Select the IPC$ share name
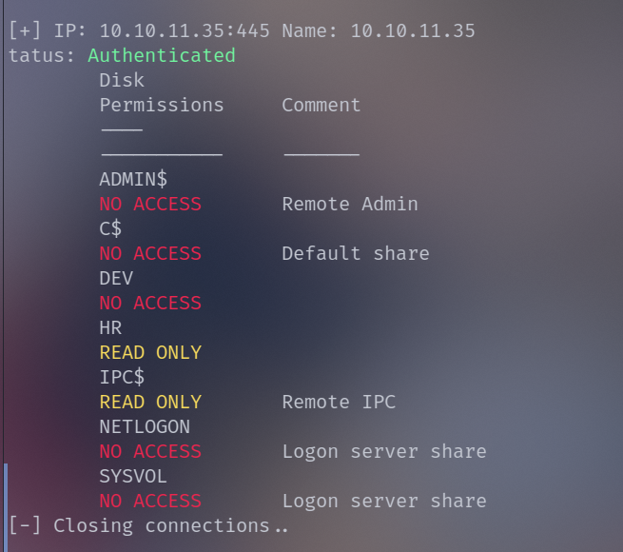 click(122, 377)
